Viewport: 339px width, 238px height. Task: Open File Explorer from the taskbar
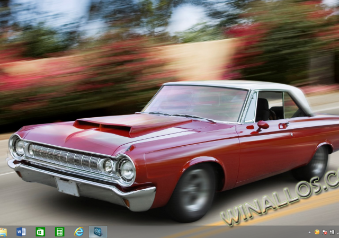point(3,232)
